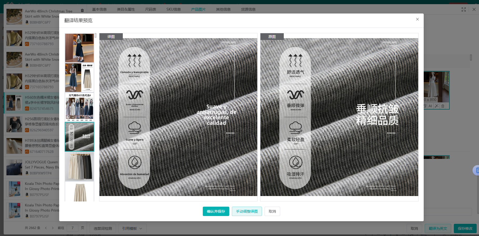Open the magic wand image editing tool
The height and width of the screenshot is (236, 479).
(x=436, y=106)
